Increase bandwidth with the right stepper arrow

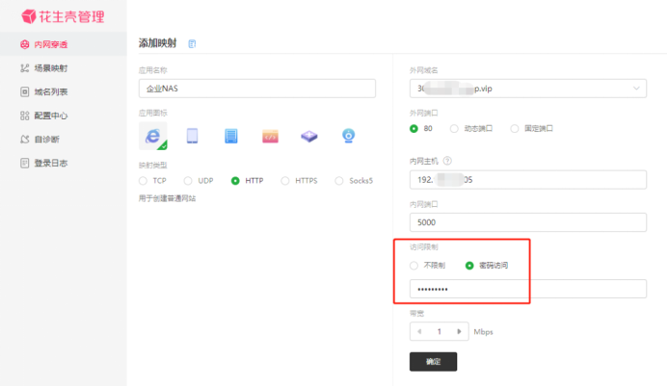[x=463, y=331]
